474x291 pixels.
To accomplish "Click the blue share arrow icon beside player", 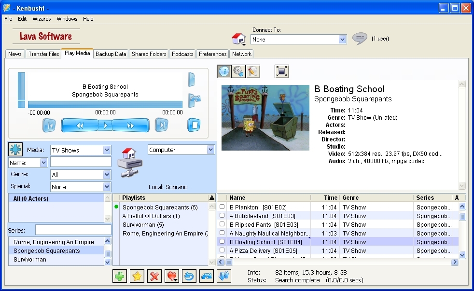I will click(194, 100).
